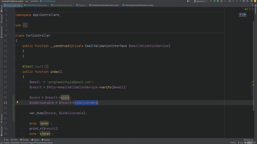The height and width of the screenshot is (144, 257).
Task: Switch to EmailValidationInterface.php tab
Action: [37, 5]
